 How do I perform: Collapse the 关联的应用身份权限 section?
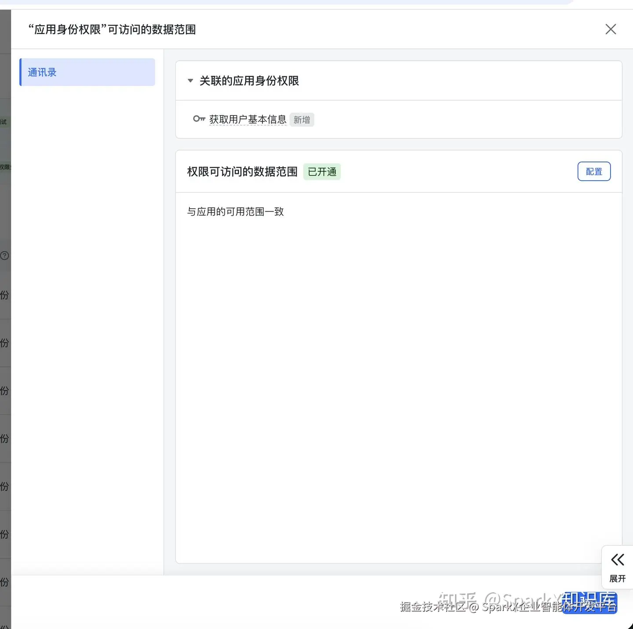[190, 81]
